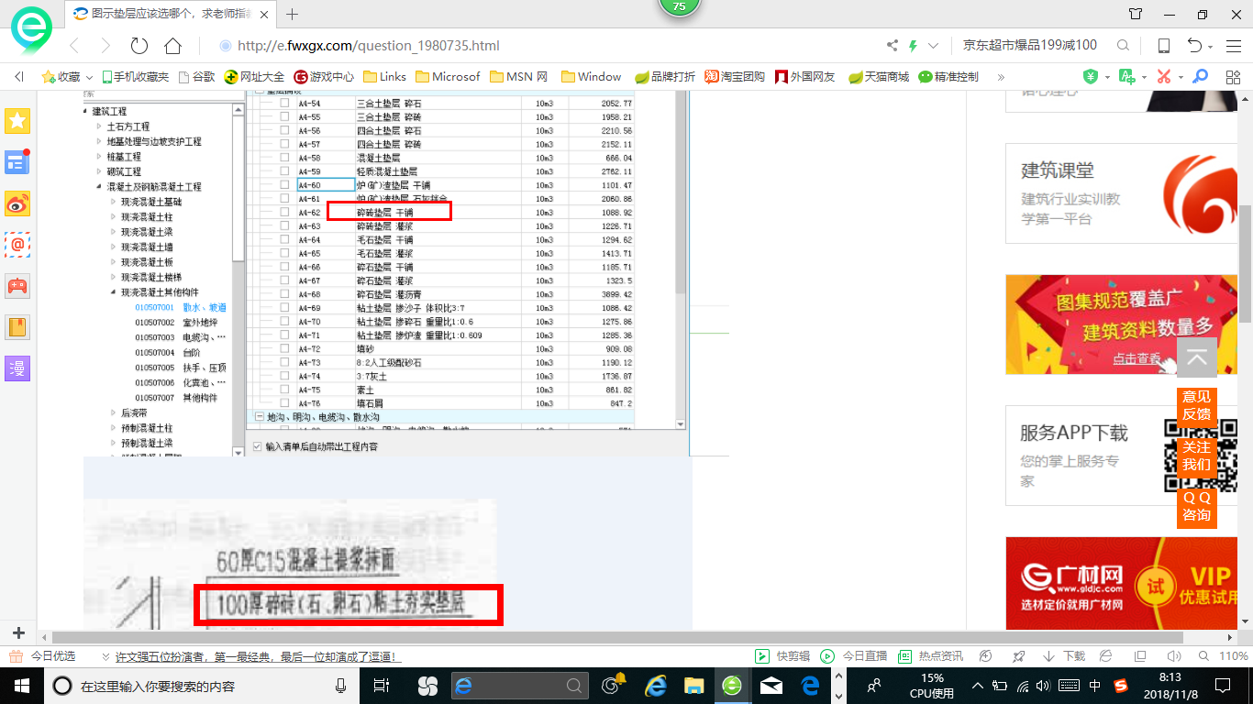Click the download arrow in status bar

coord(1048,656)
